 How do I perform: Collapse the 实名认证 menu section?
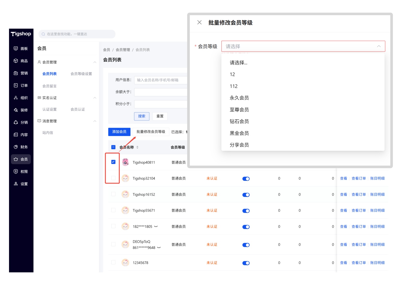click(95, 98)
